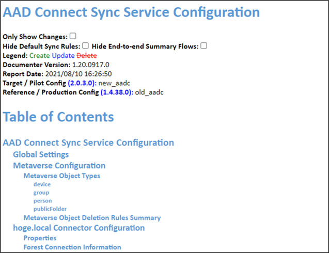This screenshot has height=253, width=329.
Task: Click the main page title heading
Action: tap(131, 12)
